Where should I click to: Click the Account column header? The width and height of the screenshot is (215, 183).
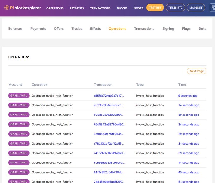pos(15,85)
